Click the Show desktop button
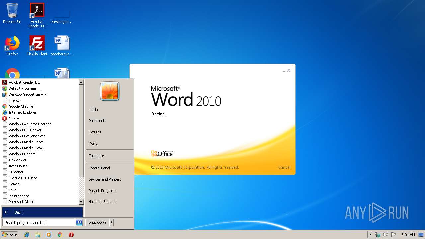This screenshot has width=425, height=239. 421,235
